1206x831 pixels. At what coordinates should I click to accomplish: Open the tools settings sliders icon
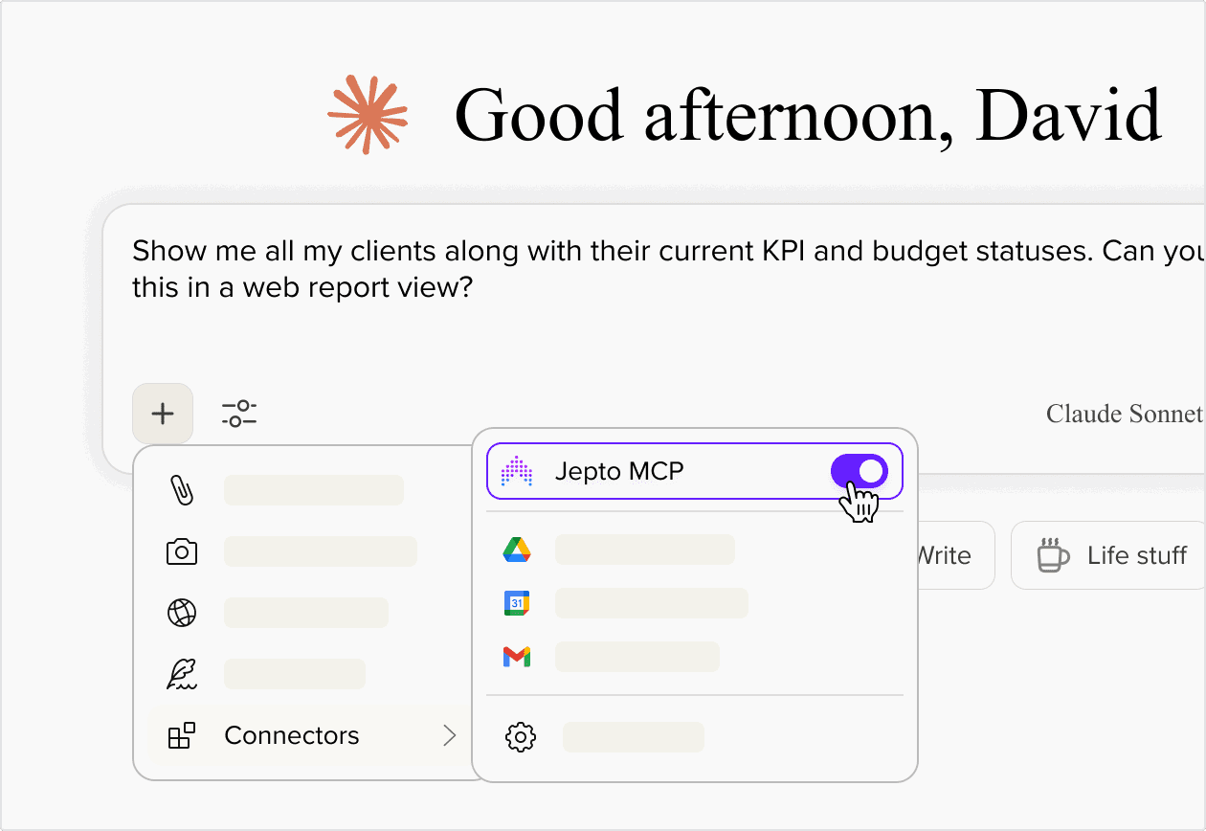tap(239, 414)
